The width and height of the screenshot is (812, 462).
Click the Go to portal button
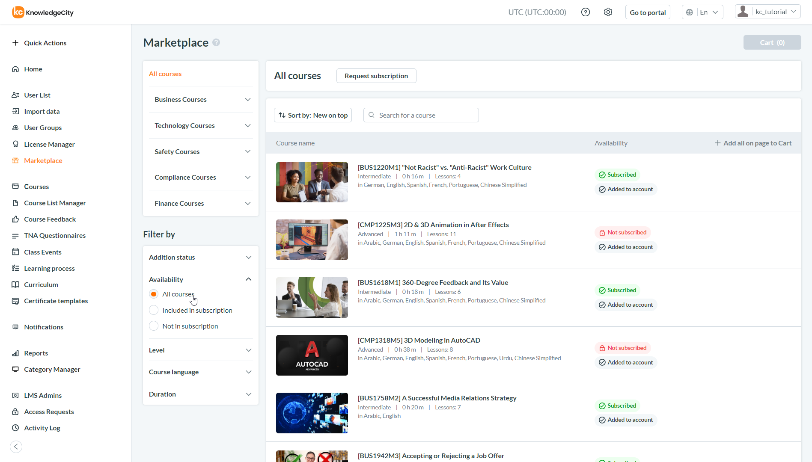[648, 12]
